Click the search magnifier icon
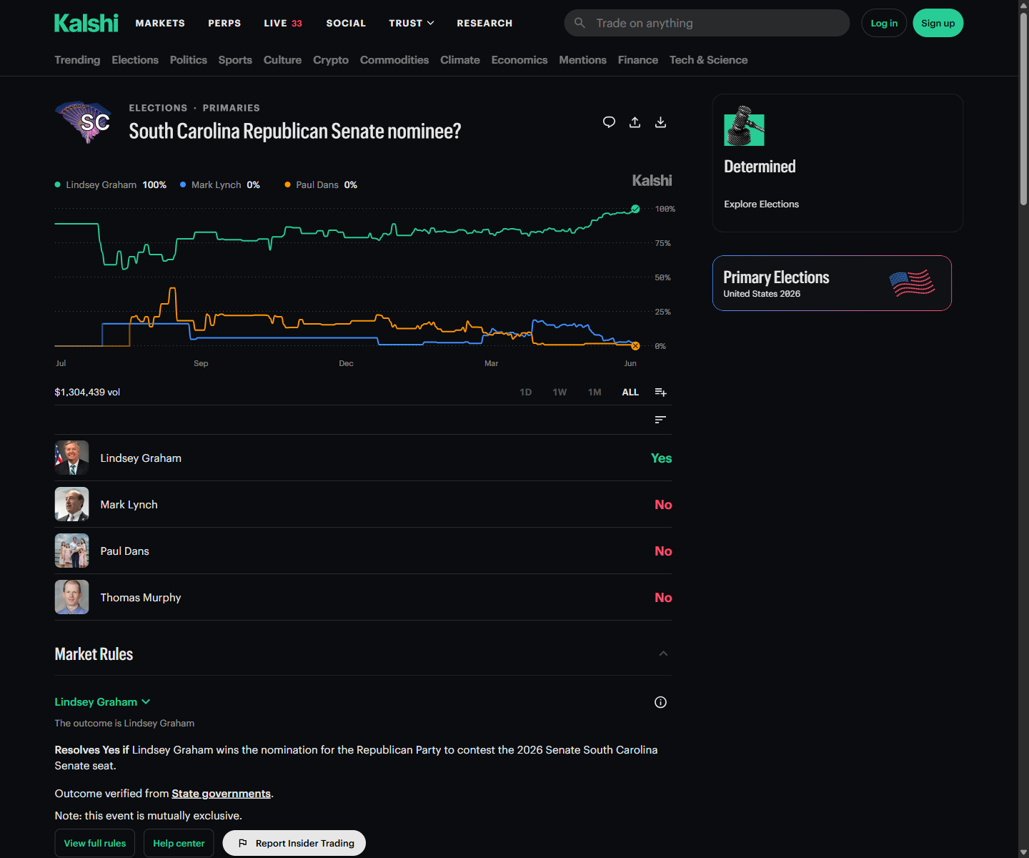The height and width of the screenshot is (858, 1029). (x=580, y=23)
